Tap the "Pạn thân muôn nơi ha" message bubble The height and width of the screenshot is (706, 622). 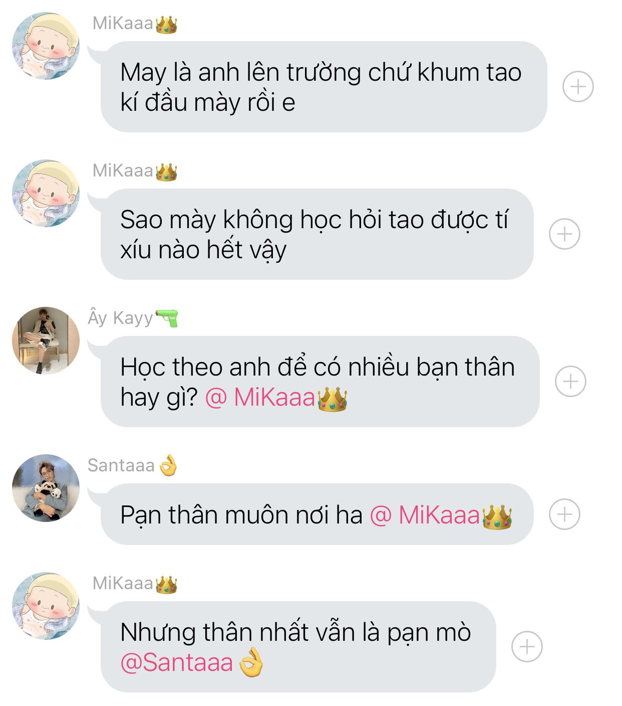click(317, 514)
